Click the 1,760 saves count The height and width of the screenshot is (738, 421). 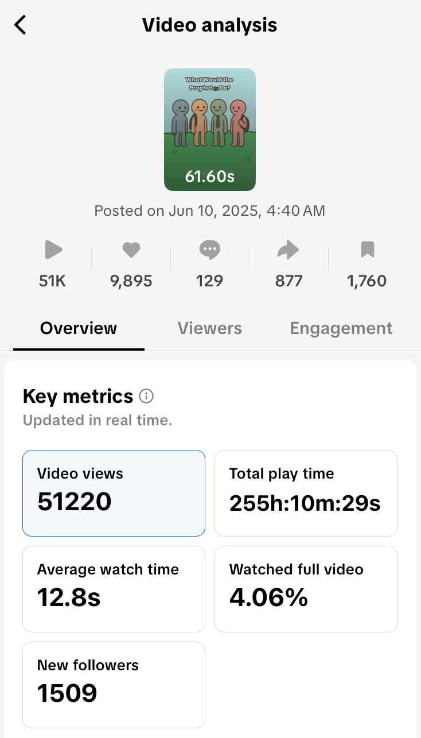tap(367, 281)
